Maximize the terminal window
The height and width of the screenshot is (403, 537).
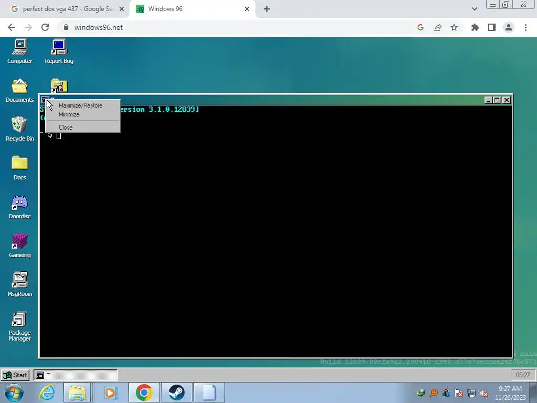[x=497, y=100]
